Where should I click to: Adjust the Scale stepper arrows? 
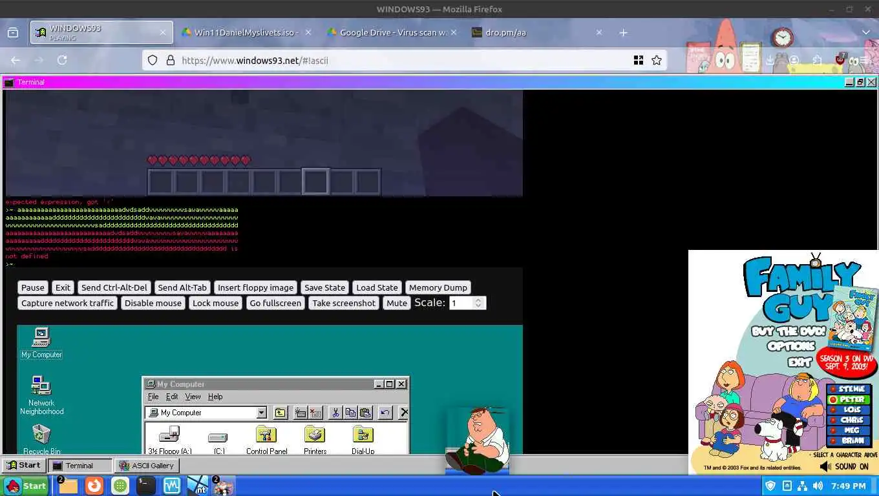coord(478,303)
